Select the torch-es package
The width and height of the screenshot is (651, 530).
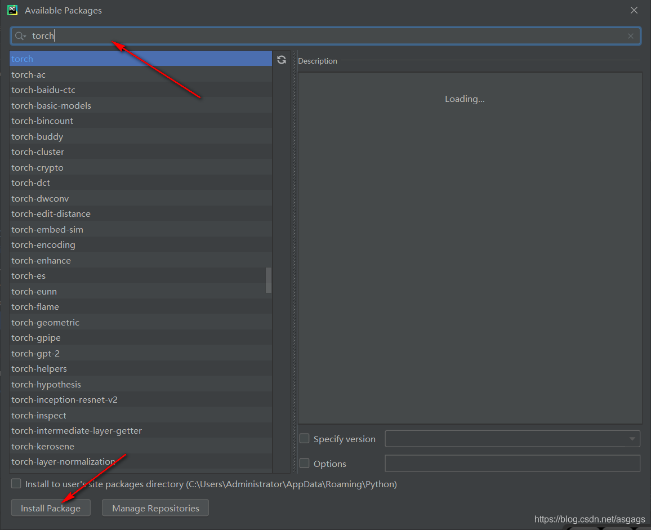coord(141,276)
